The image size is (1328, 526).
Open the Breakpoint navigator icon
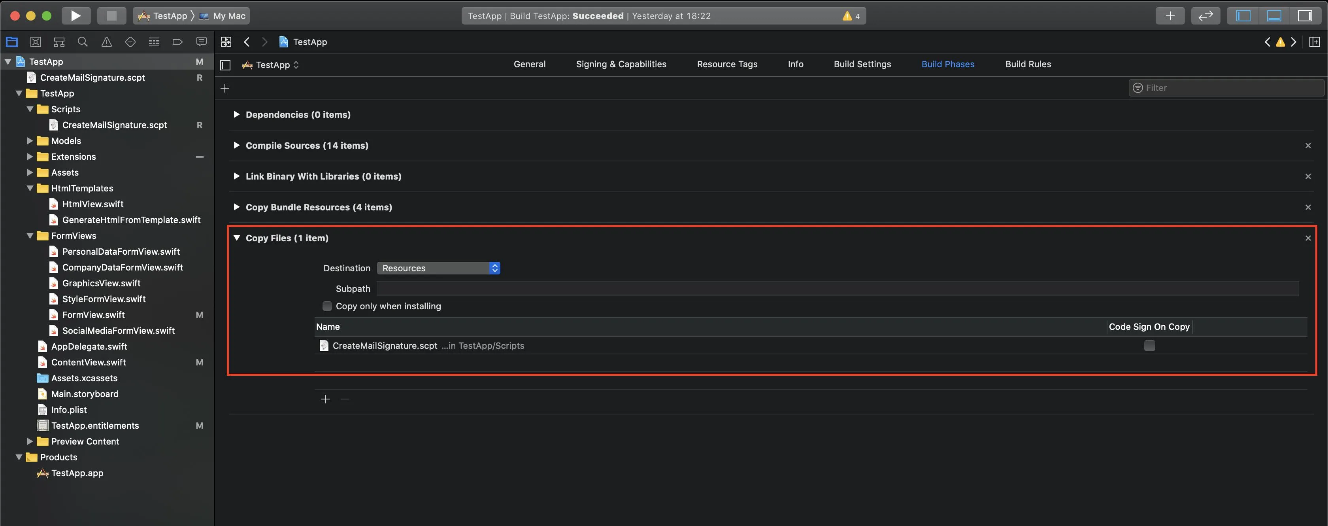[177, 42]
